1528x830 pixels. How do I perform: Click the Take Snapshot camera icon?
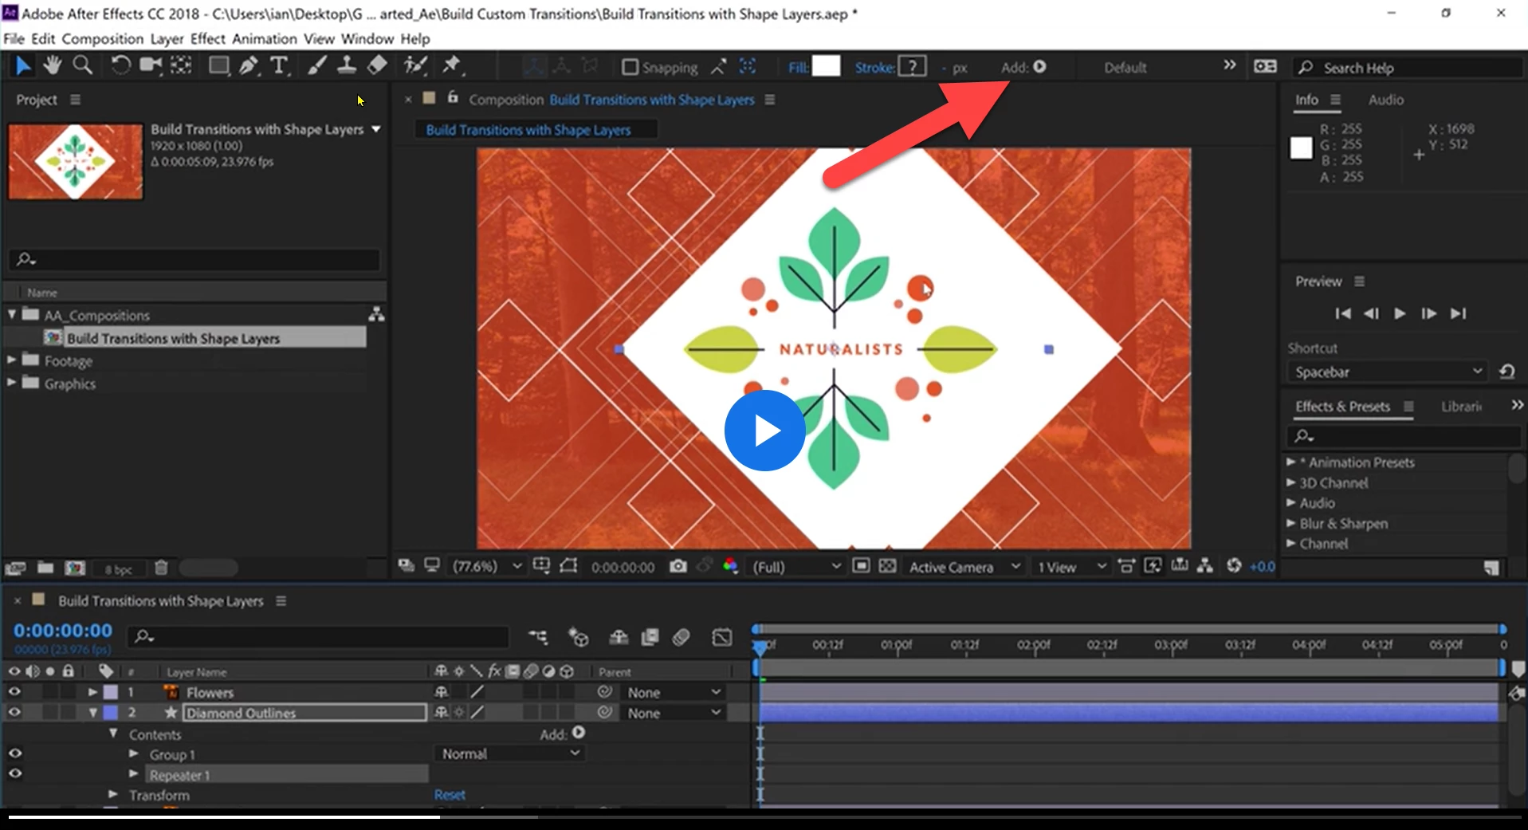pyautogui.click(x=678, y=566)
